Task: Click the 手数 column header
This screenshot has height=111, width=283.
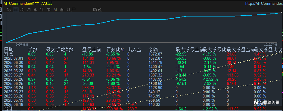Action: click(x=33, y=50)
